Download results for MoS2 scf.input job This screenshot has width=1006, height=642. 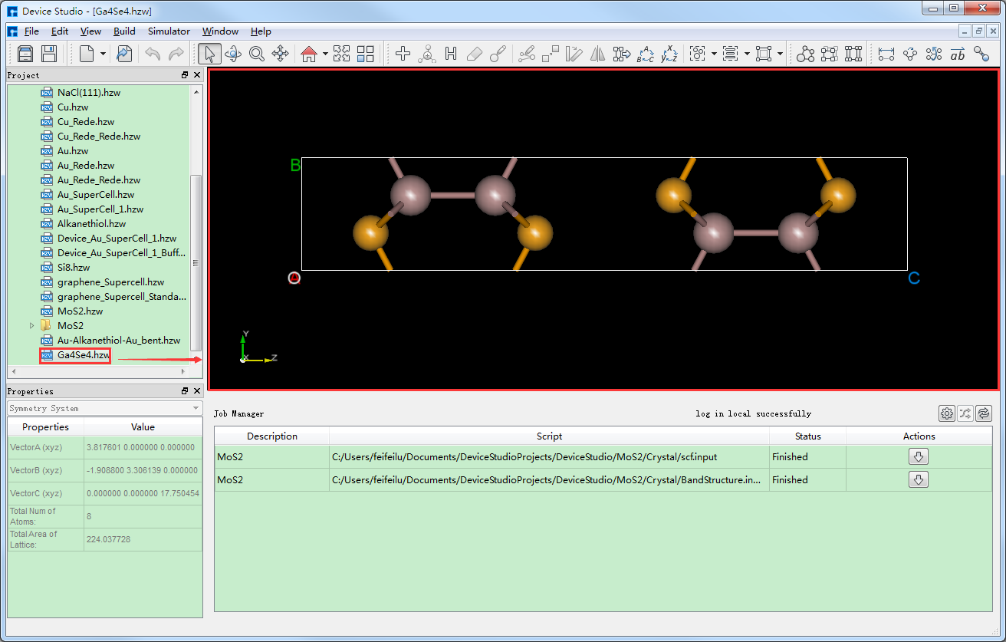click(x=919, y=456)
